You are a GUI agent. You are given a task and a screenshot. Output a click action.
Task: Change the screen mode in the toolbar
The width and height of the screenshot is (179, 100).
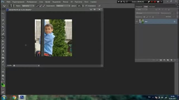tap(3, 92)
